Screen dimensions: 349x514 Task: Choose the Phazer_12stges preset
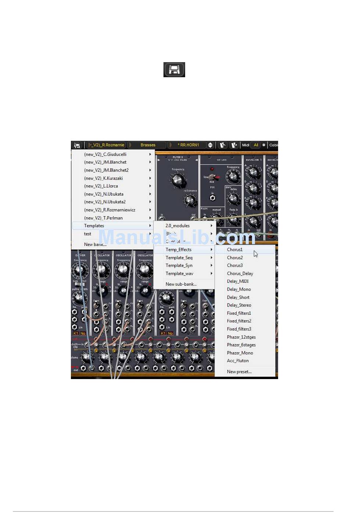[x=245, y=337]
